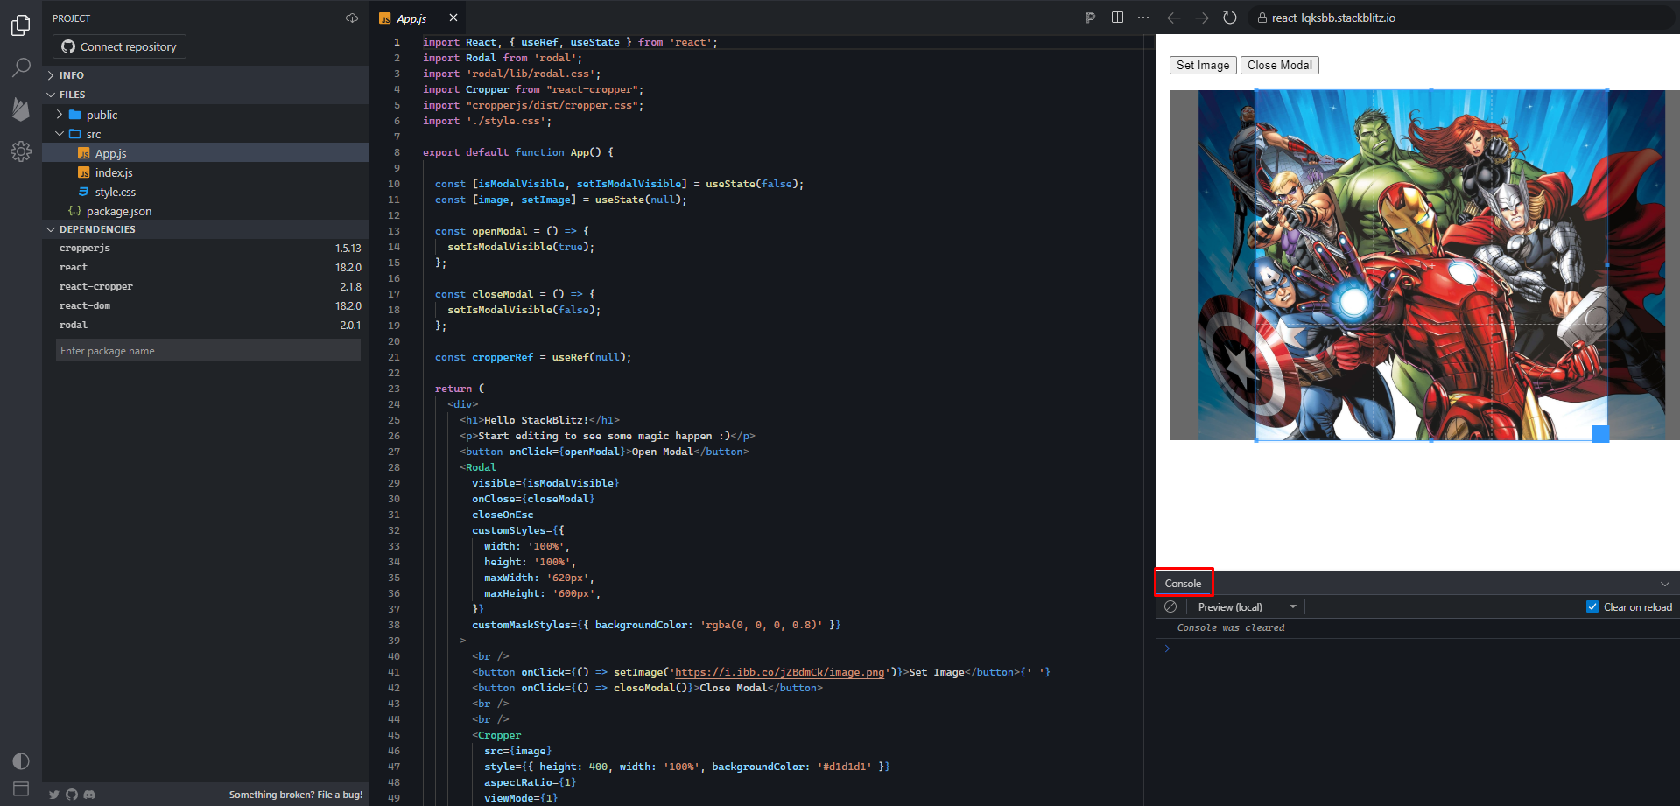Collapse the console panel with chevron
The image size is (1680, 806).
point(1664,584)
